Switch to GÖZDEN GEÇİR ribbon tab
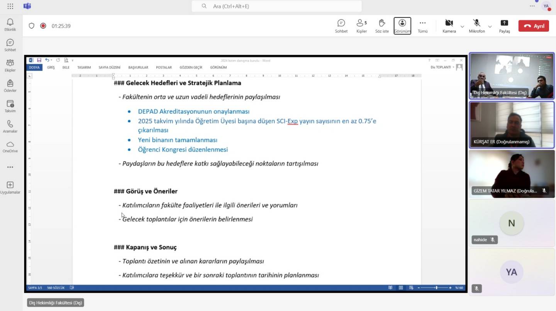Screen dimensions: 556x311 191,67
